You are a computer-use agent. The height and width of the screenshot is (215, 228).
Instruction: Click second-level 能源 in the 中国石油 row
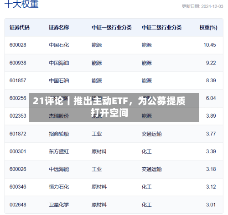tap(147, 80)
